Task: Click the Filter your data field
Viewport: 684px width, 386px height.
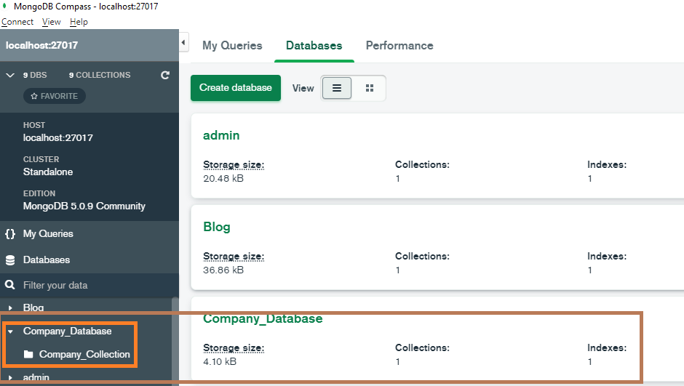Action: coord(90,285)
